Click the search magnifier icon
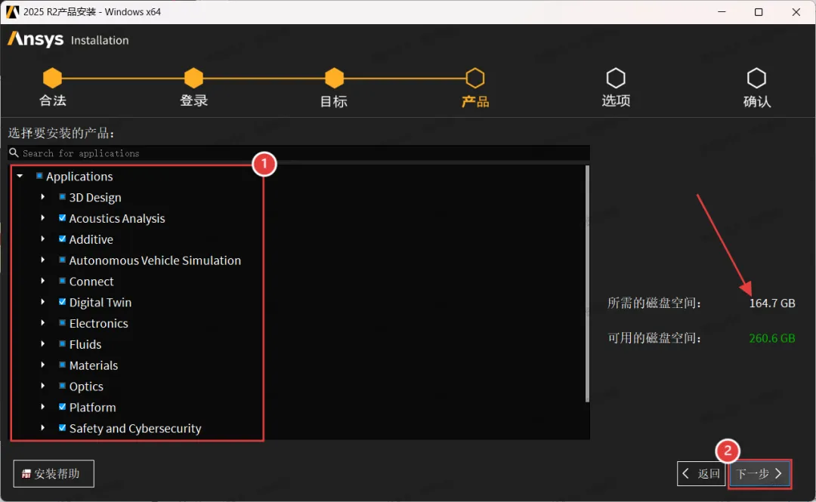This screenshot has height=502, width=816. point(14,152)
